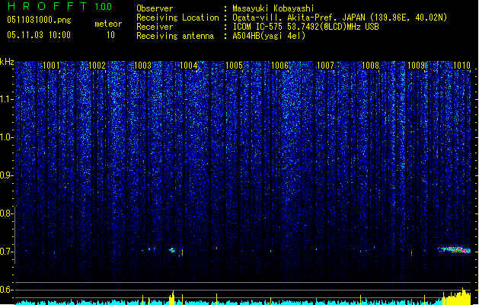Click the 1010 time marker
479x305 pixels.
[461, 66]
